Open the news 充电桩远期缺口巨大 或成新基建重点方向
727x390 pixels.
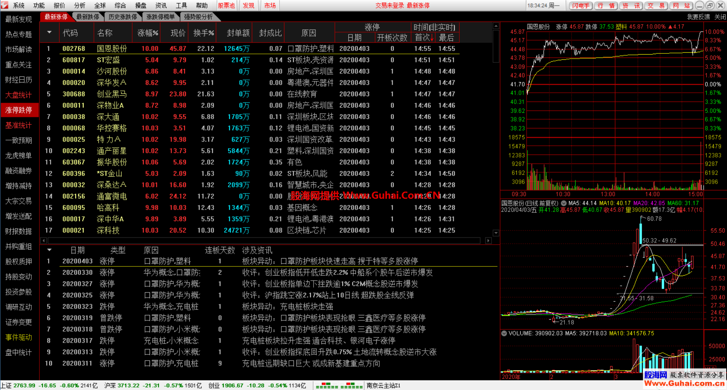coord(311,363)
